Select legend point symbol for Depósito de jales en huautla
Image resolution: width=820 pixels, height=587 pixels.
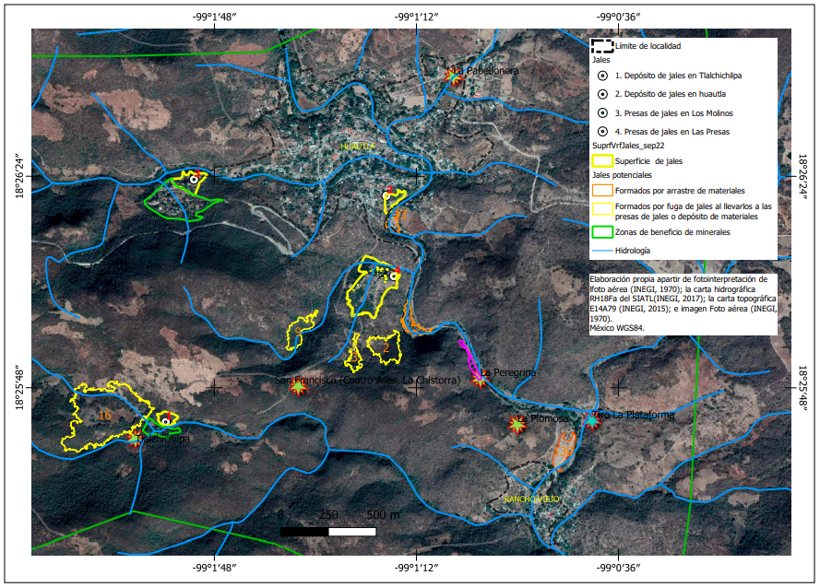[602, 94]
